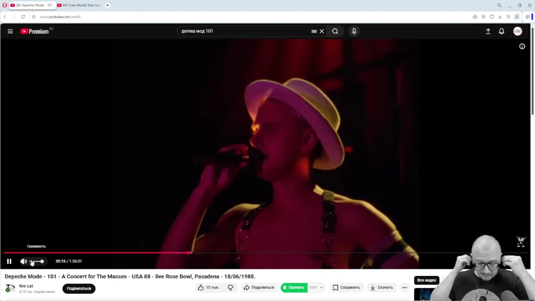Reload the page
Viewport: 535px width, 301px height.
pos(23,17)
